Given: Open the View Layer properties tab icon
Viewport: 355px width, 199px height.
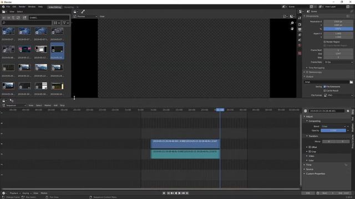Looking at the screenshot, I should point(300,35).
